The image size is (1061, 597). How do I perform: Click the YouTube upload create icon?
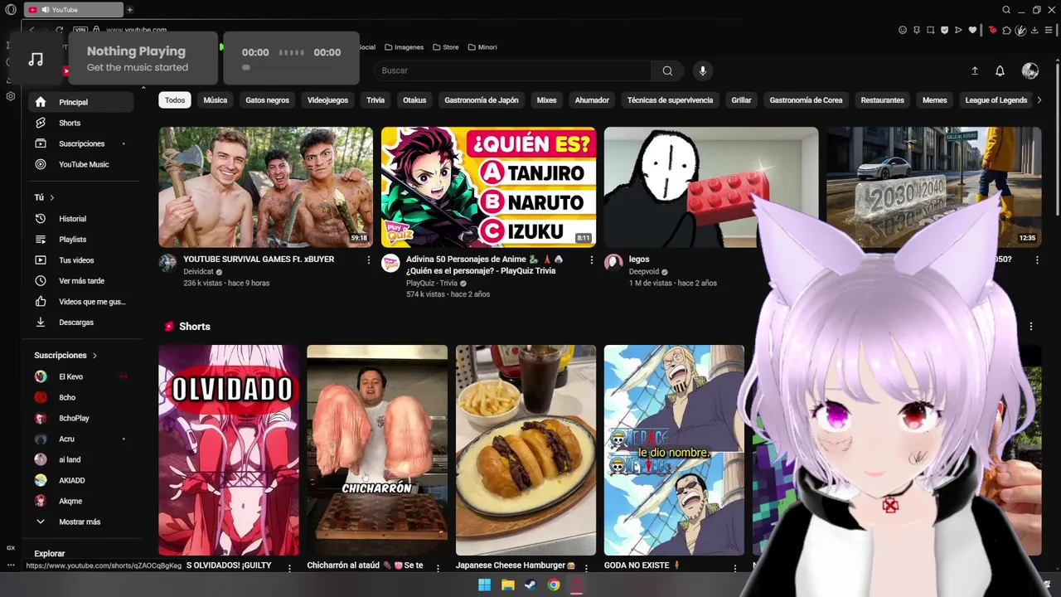point(975,71)
